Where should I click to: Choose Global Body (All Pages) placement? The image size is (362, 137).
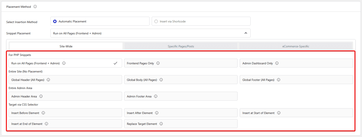click(x=181, y=80)
